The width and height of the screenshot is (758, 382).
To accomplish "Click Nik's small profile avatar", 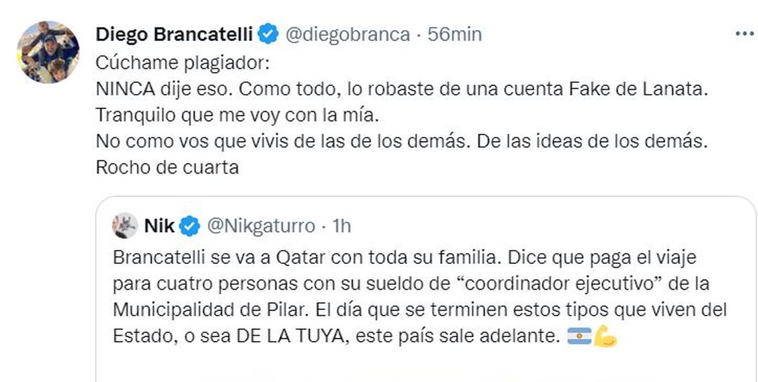I will click(x=125, y=225).
